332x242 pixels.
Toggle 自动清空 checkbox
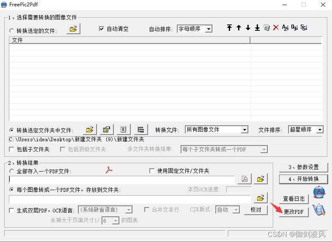(x=102, y=29)
